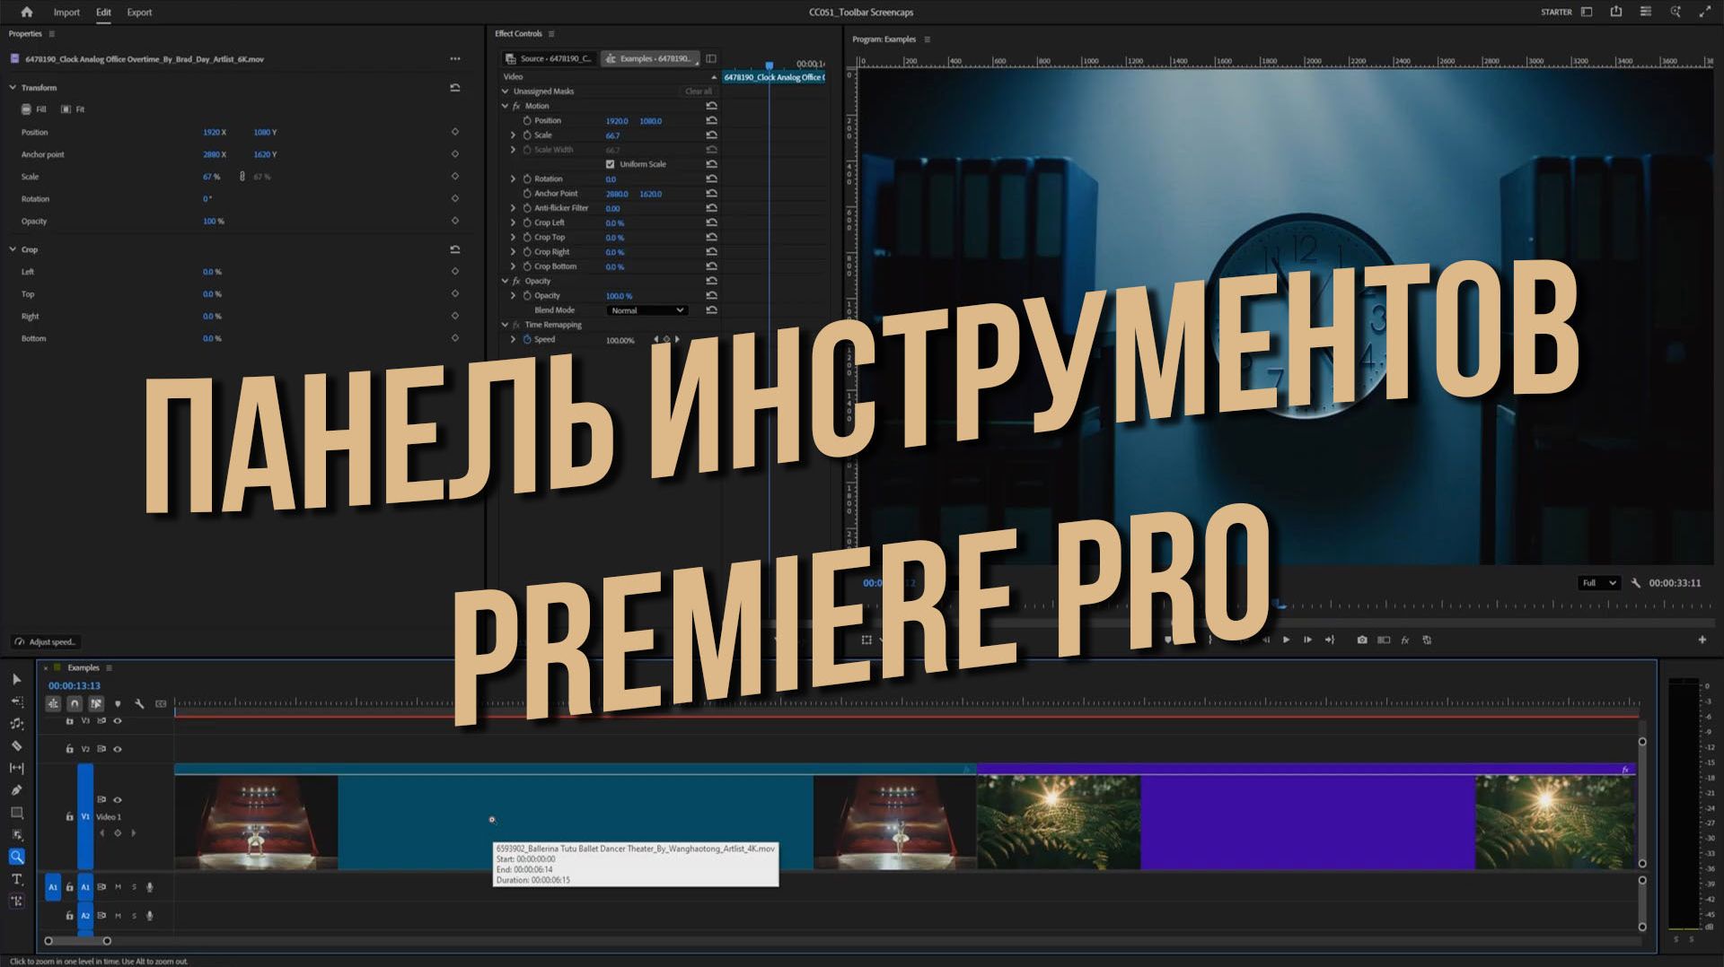1724x967 pixels.
Task: Click the Adjust speed button
Action: 47,641
